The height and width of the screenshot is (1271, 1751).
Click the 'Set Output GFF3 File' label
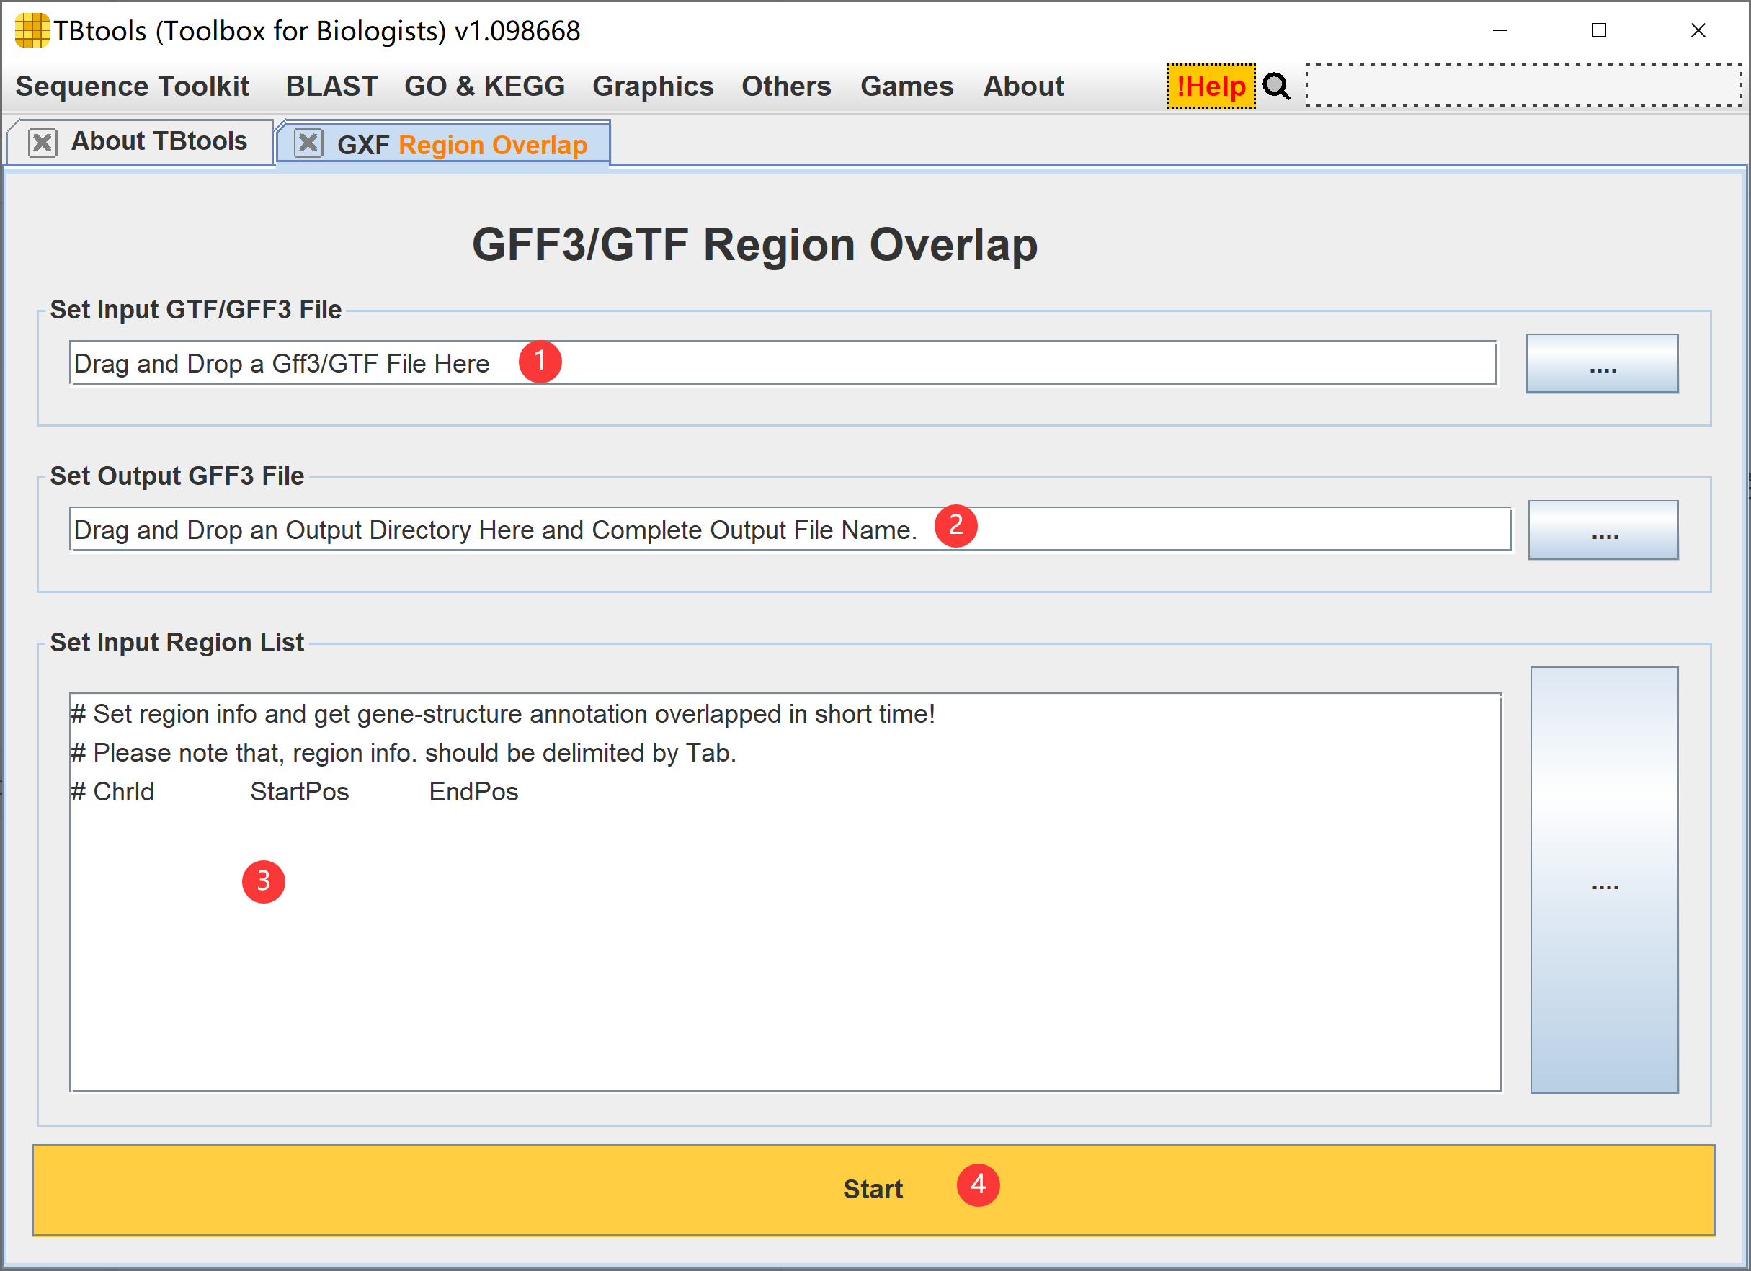point(177,476)
